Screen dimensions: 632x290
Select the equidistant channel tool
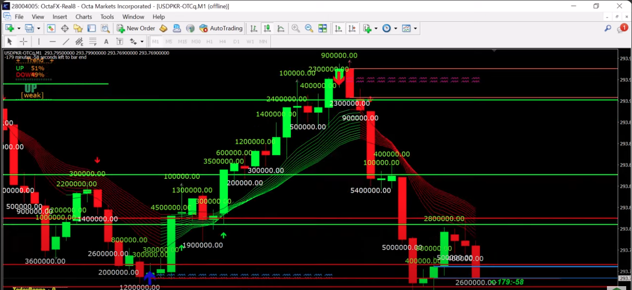click(x=79, y=41)
